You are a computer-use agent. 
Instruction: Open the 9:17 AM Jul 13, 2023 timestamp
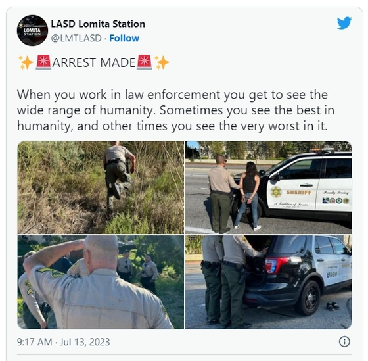[63, 342]
